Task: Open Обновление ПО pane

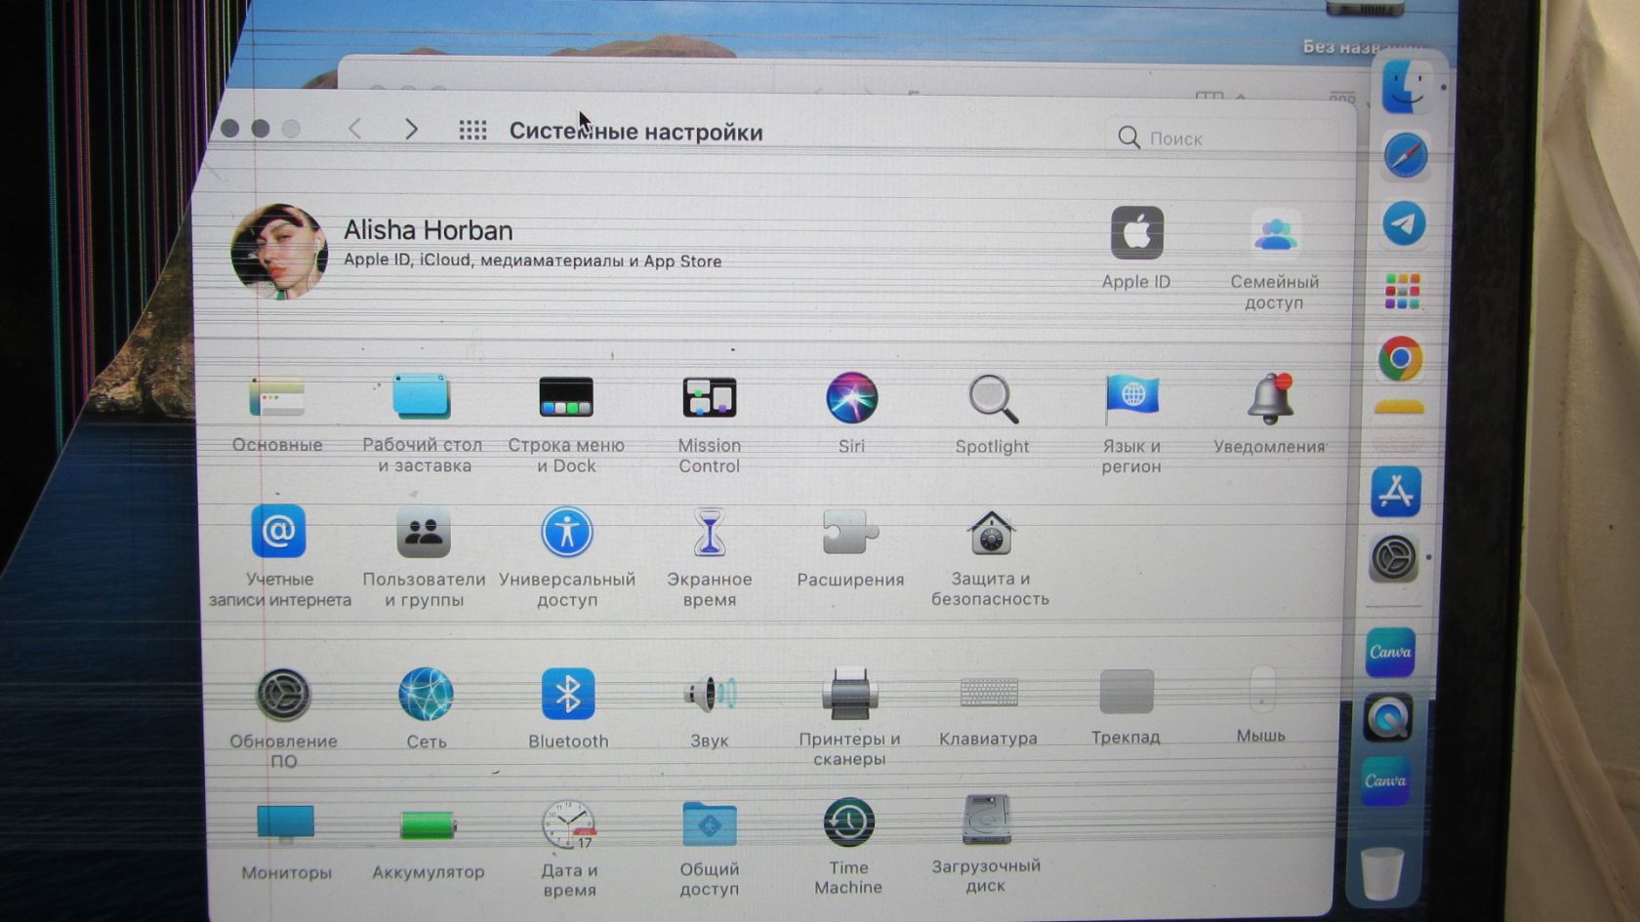Action: (x=283, y=695)
